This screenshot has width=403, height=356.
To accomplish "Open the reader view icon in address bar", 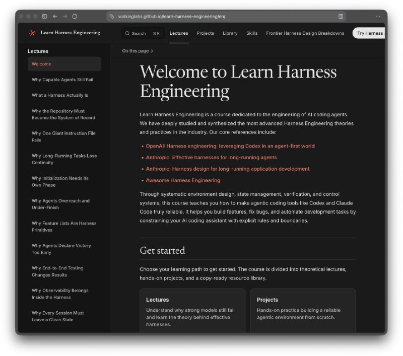I will (x=341, y=17).
